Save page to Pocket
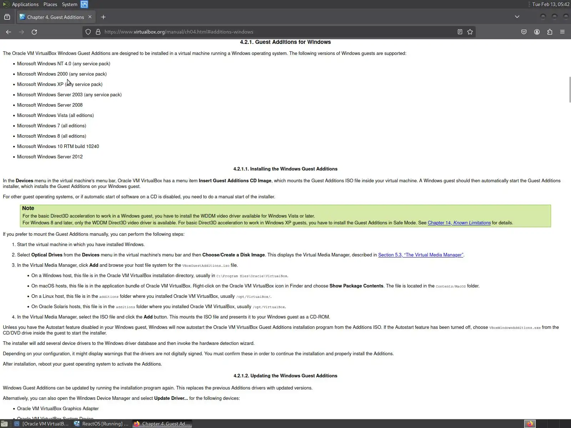The height and width of the screenshot is (428, 571). point(524,32)
